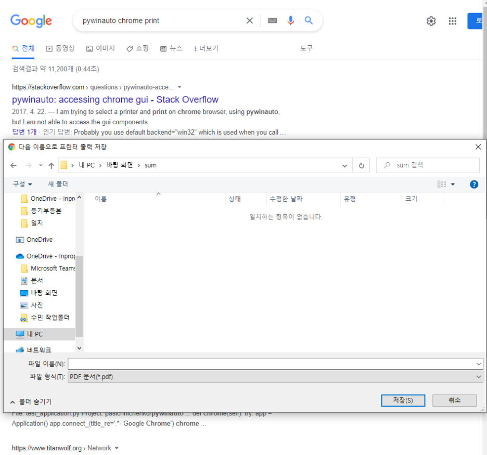Viewport: 487px width, 455px height.
Task: Refresh the sum folder view
Action: click(361, 165)
